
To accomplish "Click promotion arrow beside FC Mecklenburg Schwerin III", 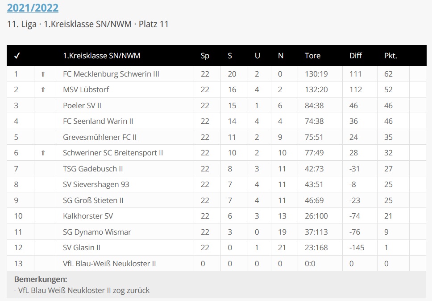I will click(43, 74).
